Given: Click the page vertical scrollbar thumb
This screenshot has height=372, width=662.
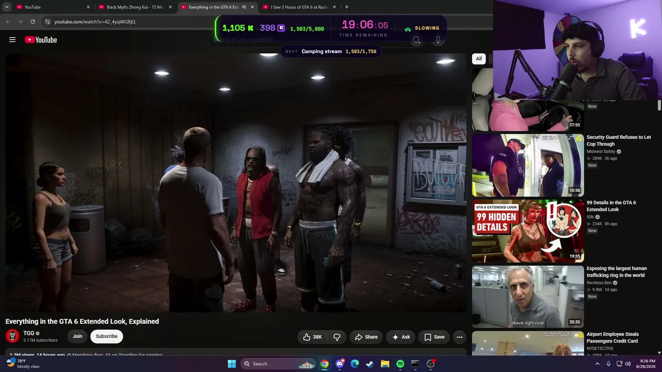Looking at the screenshot, I should (659, 105).
